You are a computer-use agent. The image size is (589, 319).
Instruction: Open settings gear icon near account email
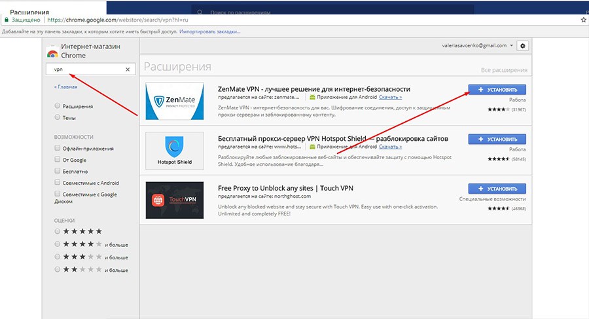point(522,46)
